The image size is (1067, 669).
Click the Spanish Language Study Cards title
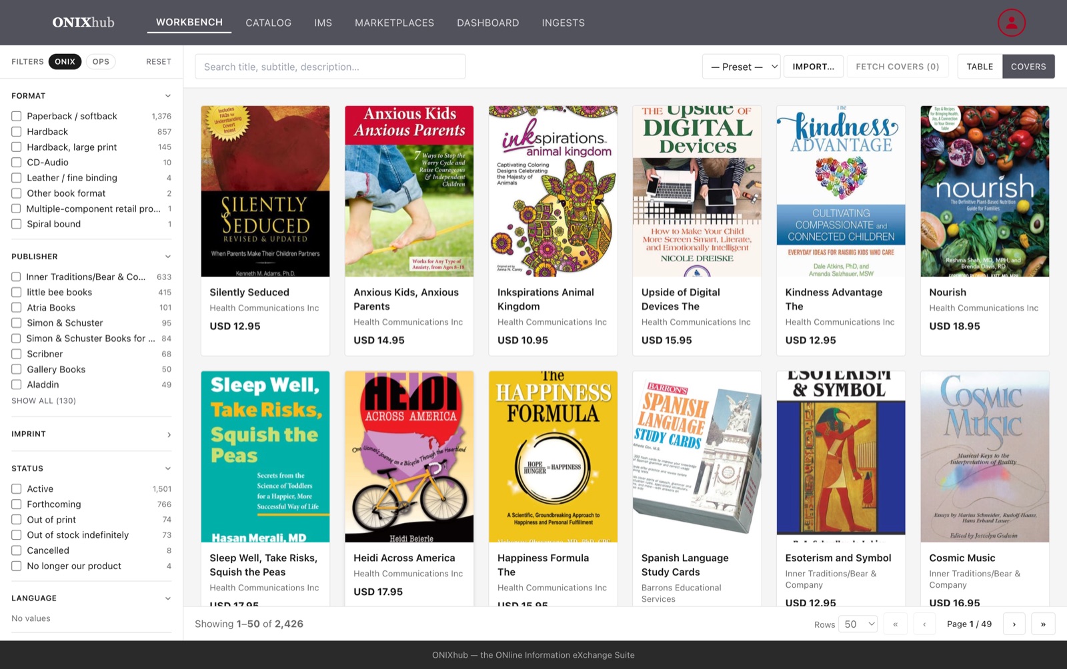click(x=685, y=565)
